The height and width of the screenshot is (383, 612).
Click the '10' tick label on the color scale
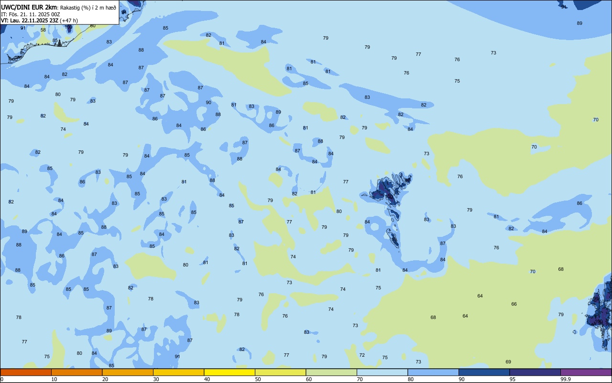54,379
